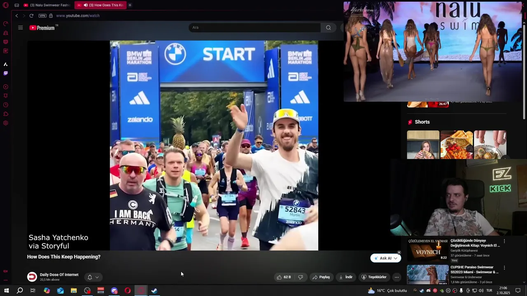
Task: Open the Windows Start menu
Action: [x=6, y=291]
